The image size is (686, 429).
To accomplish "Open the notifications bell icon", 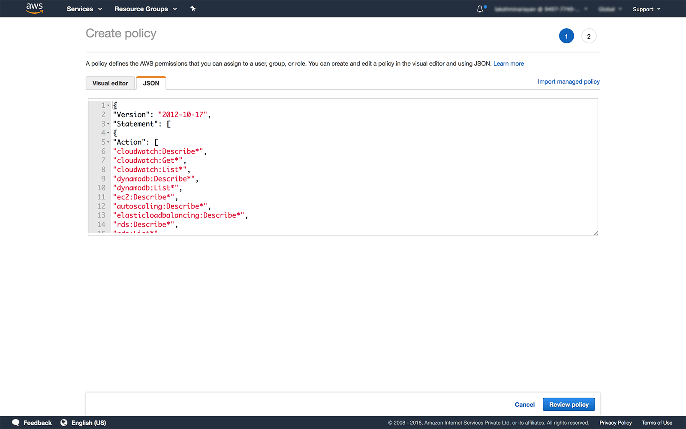I will coord(480,9).
